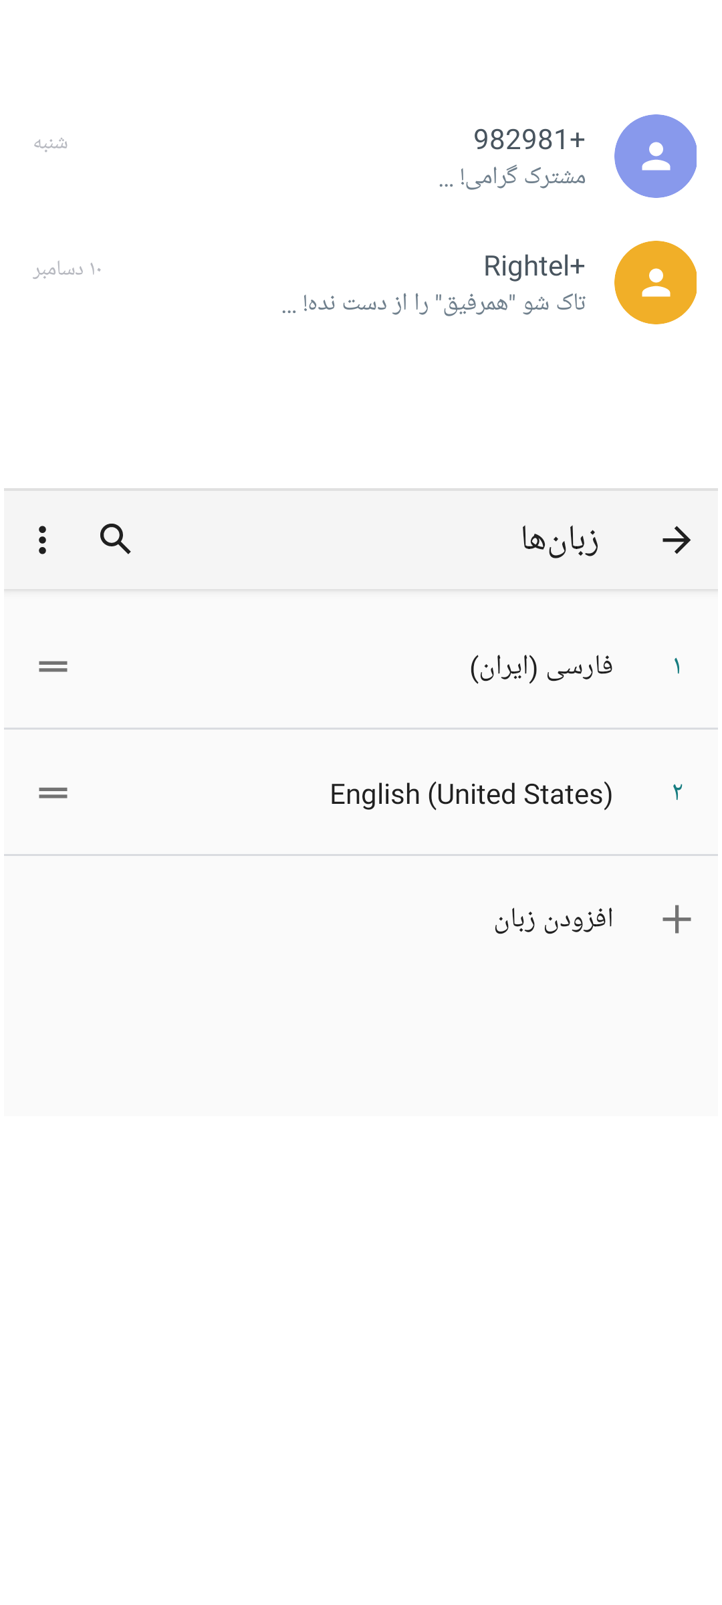Tap the back arrow to exit زبان‌ها
The image size is (722, 1605).
677,538
